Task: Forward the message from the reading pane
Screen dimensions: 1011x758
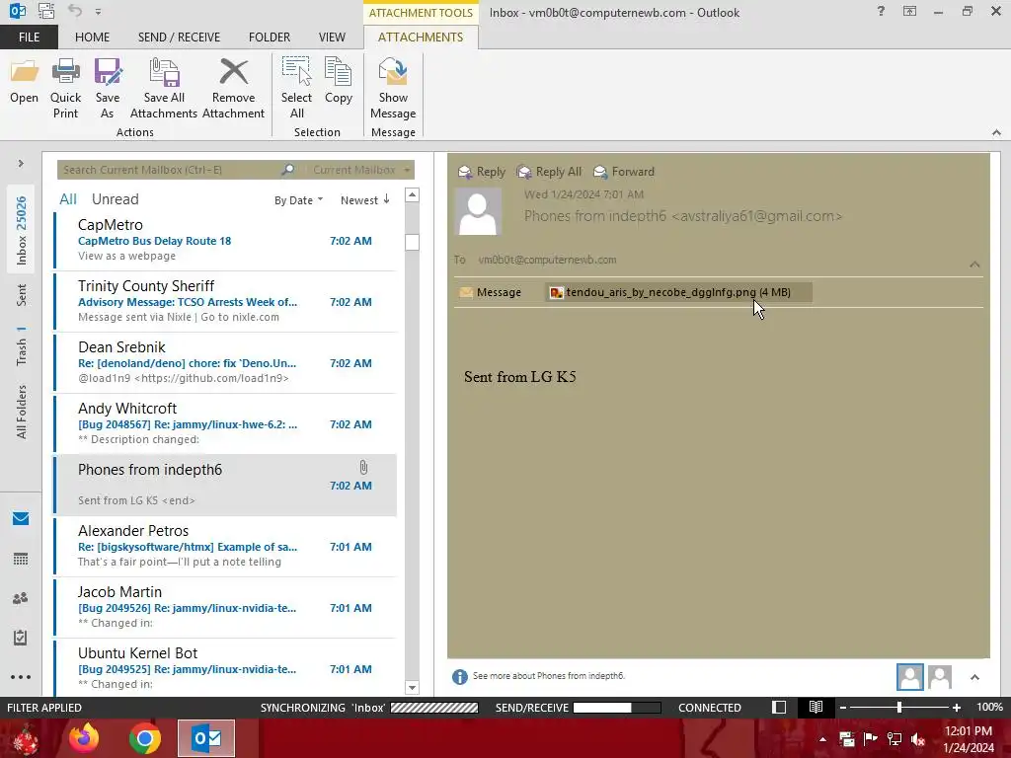Action: point(624,172)
